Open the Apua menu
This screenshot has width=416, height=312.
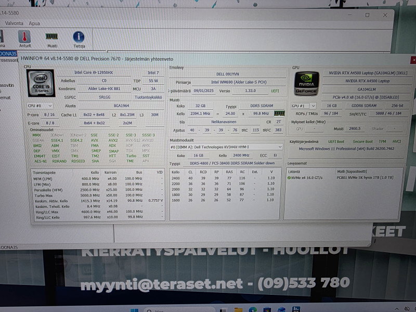[34, 23]
